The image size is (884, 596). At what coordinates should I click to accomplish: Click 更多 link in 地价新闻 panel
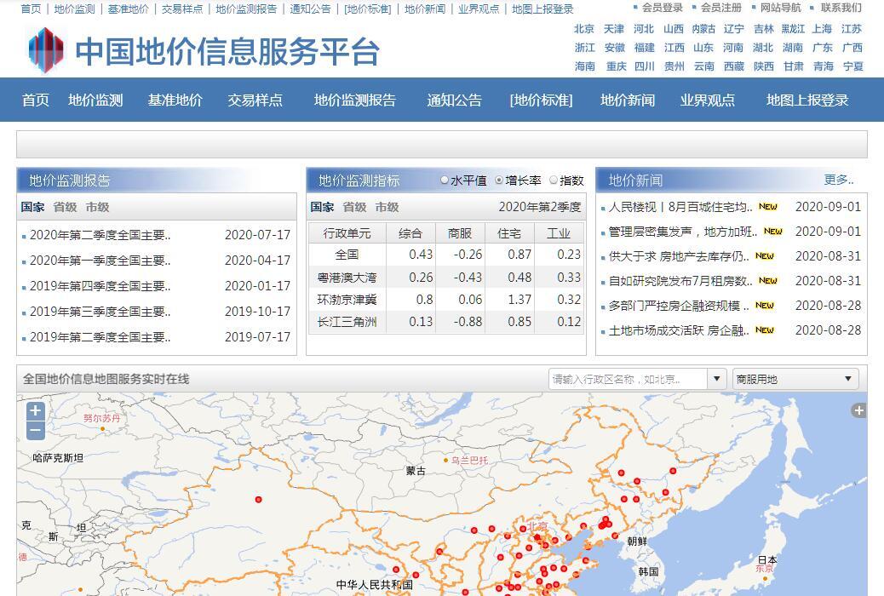pos(838,180)
